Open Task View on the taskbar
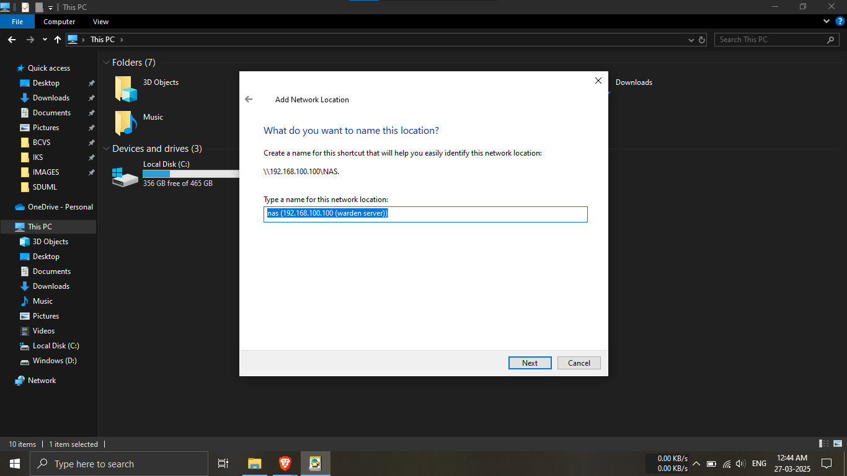Viewport: 847px width, 476px height. point(223,463)
